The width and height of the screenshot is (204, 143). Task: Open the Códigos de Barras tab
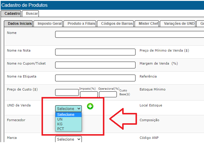point(115,24)
